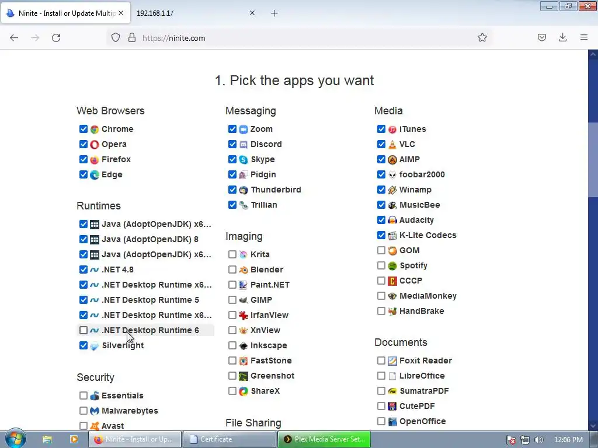Viewport: 598px width, 448px height.
Task: Check the .NET Desktop Runtime 6 checkbox
Action: point(83,330)
